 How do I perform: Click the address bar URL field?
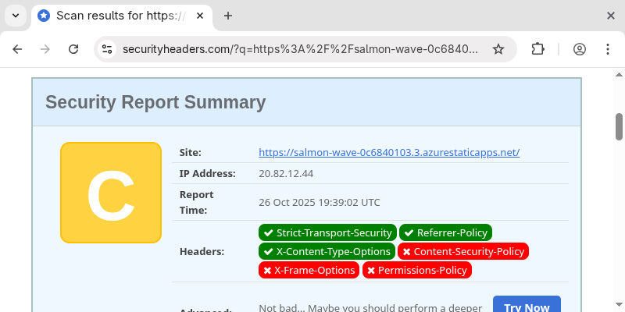click(300, 49)
